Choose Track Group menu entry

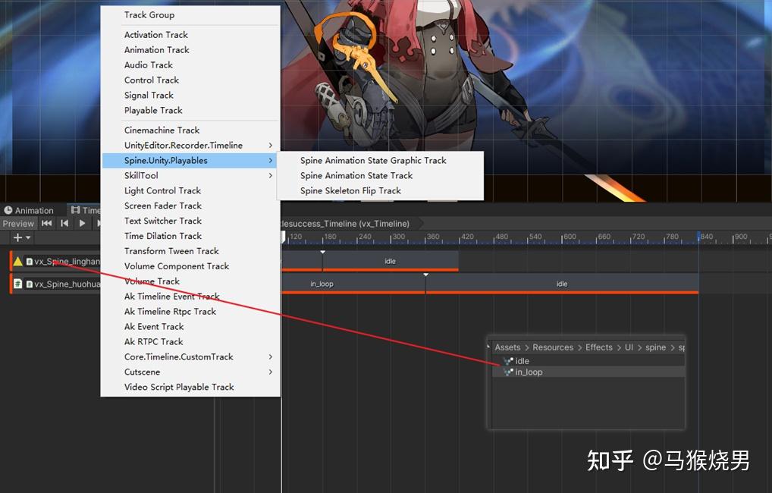[x=190, y=14]
